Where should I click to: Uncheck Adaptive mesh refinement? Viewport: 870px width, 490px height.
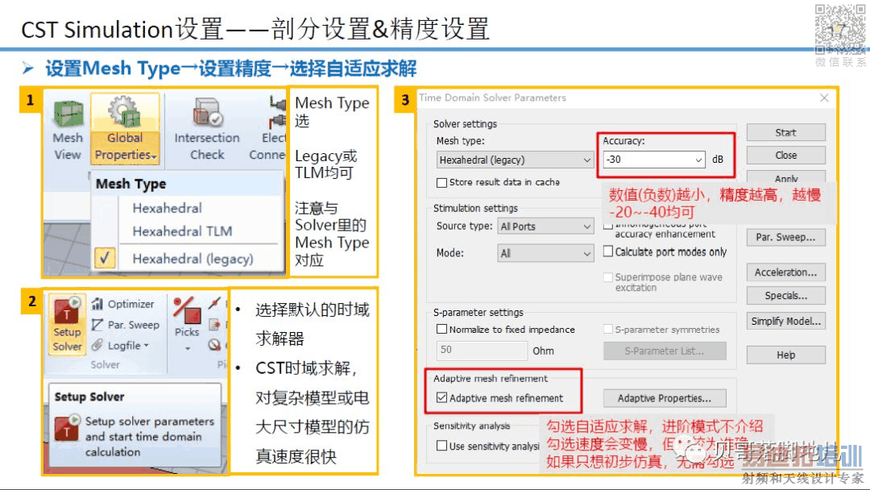click(441, 398)
